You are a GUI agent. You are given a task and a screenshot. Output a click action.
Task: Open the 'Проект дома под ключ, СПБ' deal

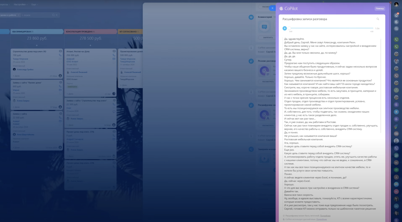click(x=80, y=132)
